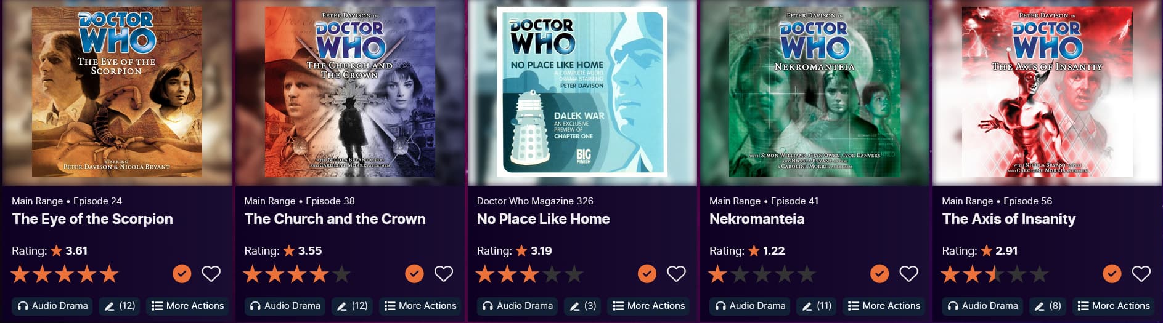
Task: Favorite The Eye of the Scorpion with heart
Action: click(x=211, y=274)
